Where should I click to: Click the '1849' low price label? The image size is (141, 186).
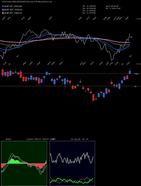101,64
